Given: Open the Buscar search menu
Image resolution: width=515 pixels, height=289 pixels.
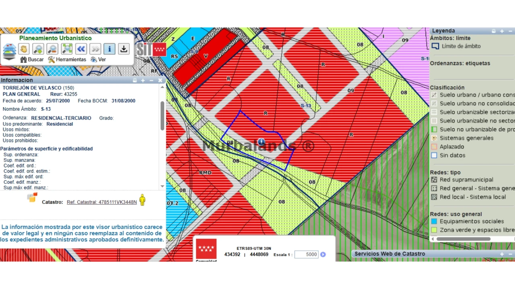Looking at the screenshot, I should [x=32, y=59].
